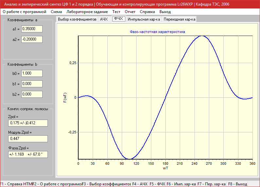Image resolution: width=260 pixels, height=187 pixels.
Task: Click the x-axis tick label 270
Action: [209, 163]
